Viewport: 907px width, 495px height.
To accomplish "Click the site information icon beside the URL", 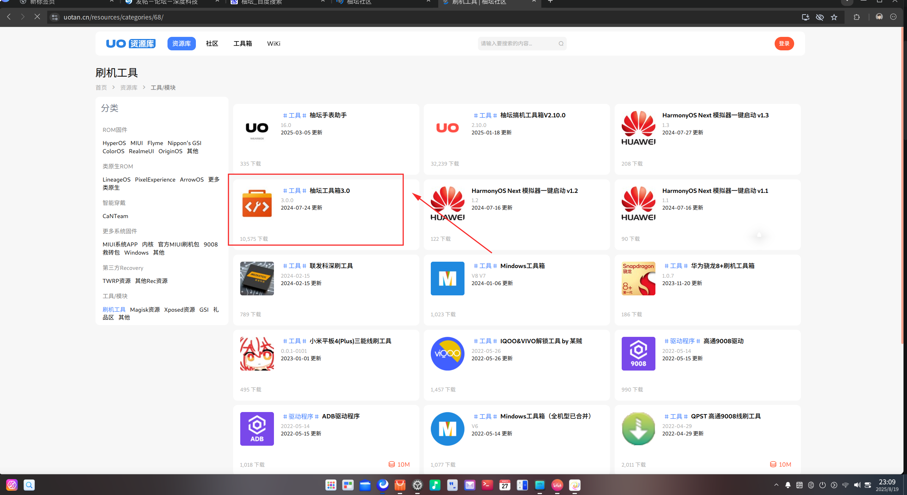I will click(x=55, y=17).
